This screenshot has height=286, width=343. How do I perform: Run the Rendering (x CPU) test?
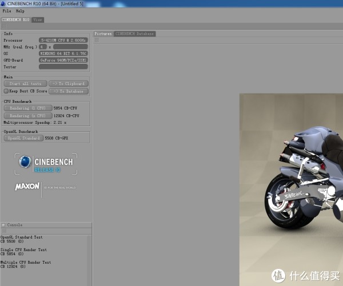(x=28, y=115)
